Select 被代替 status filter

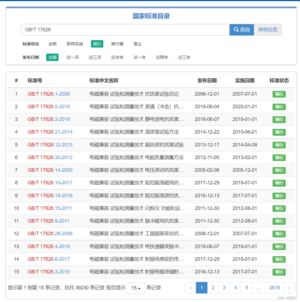coord(117,44)
